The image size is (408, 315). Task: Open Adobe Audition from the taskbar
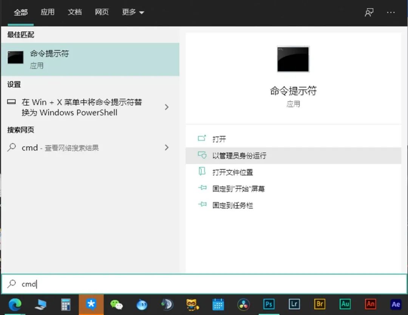point(345,304)
